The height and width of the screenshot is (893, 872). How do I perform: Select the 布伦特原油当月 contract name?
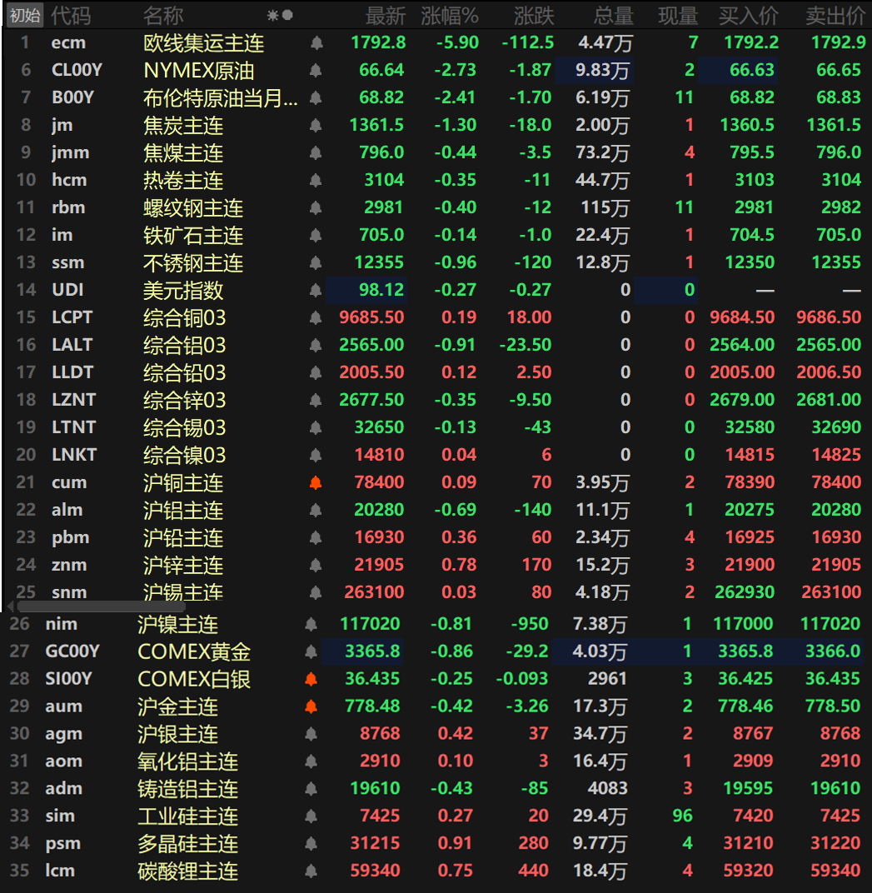coord(220,98)
